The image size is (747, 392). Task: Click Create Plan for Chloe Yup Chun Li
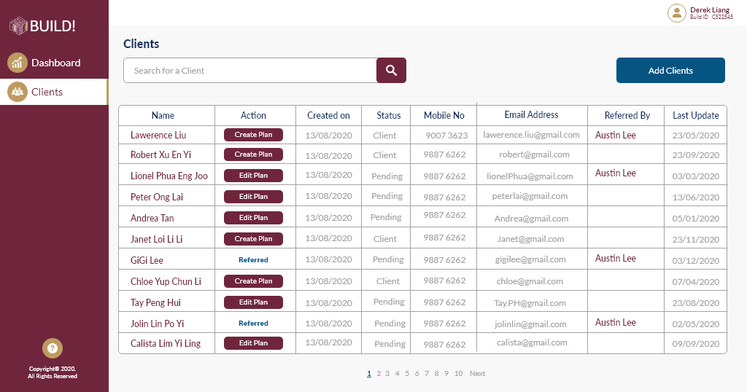tap(253, 281)
